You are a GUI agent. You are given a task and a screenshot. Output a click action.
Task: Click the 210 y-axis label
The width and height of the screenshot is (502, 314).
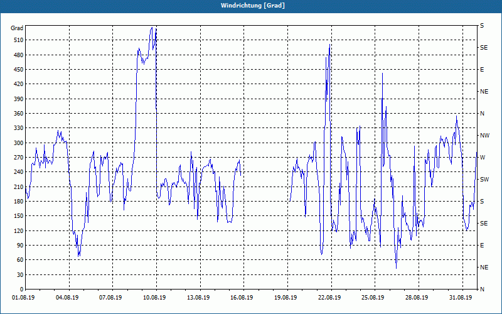(19, 187)
